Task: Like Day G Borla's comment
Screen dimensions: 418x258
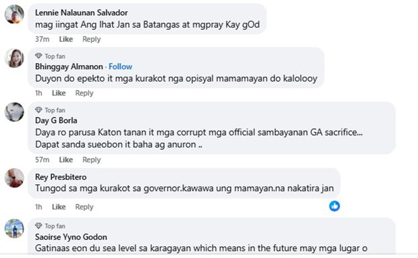Action: 66,160
